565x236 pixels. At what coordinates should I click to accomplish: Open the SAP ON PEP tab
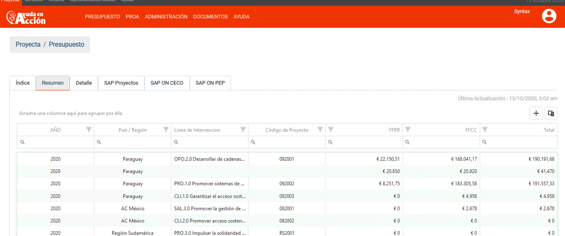pyautogui.click(x=210, y=83)
